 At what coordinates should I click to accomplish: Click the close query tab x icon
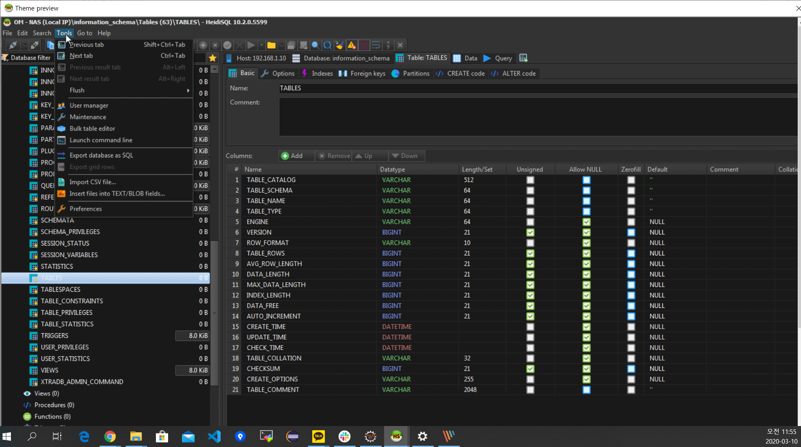tap(400, 45)
